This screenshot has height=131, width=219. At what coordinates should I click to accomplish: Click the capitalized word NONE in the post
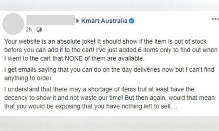(74, 58)
